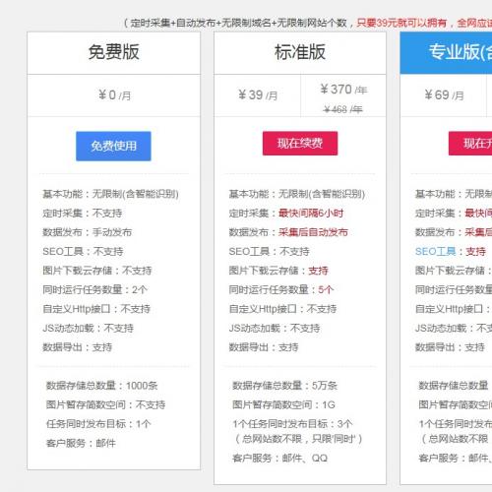
Task: Choose the ¥370/年 yearly price option
Action: tap(343, 90)
